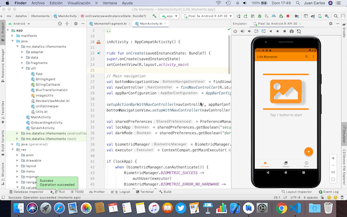Open the Logcat tool window
Image resolution: width=347 pixels, height=217 pixels.
[x=120, y=192]
